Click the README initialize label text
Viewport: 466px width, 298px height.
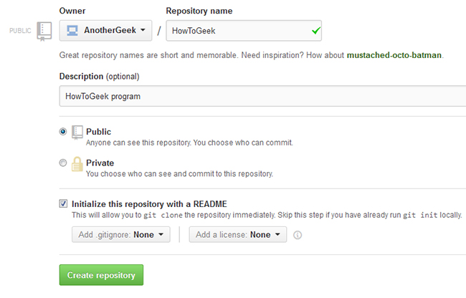coord(149,204)
